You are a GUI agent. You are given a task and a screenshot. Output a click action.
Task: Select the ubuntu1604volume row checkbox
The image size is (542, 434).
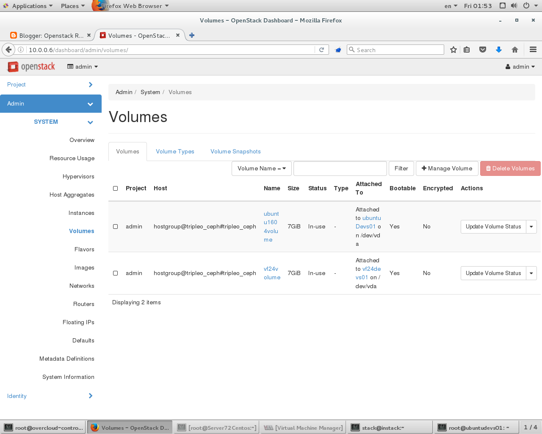point(115,226)
